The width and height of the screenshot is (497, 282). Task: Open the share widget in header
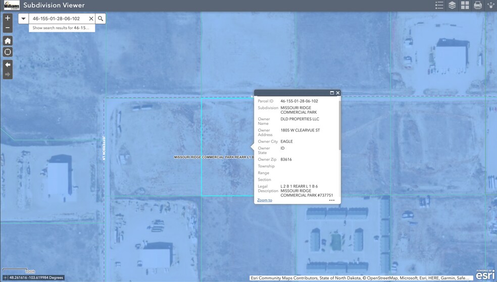(490, 6)
